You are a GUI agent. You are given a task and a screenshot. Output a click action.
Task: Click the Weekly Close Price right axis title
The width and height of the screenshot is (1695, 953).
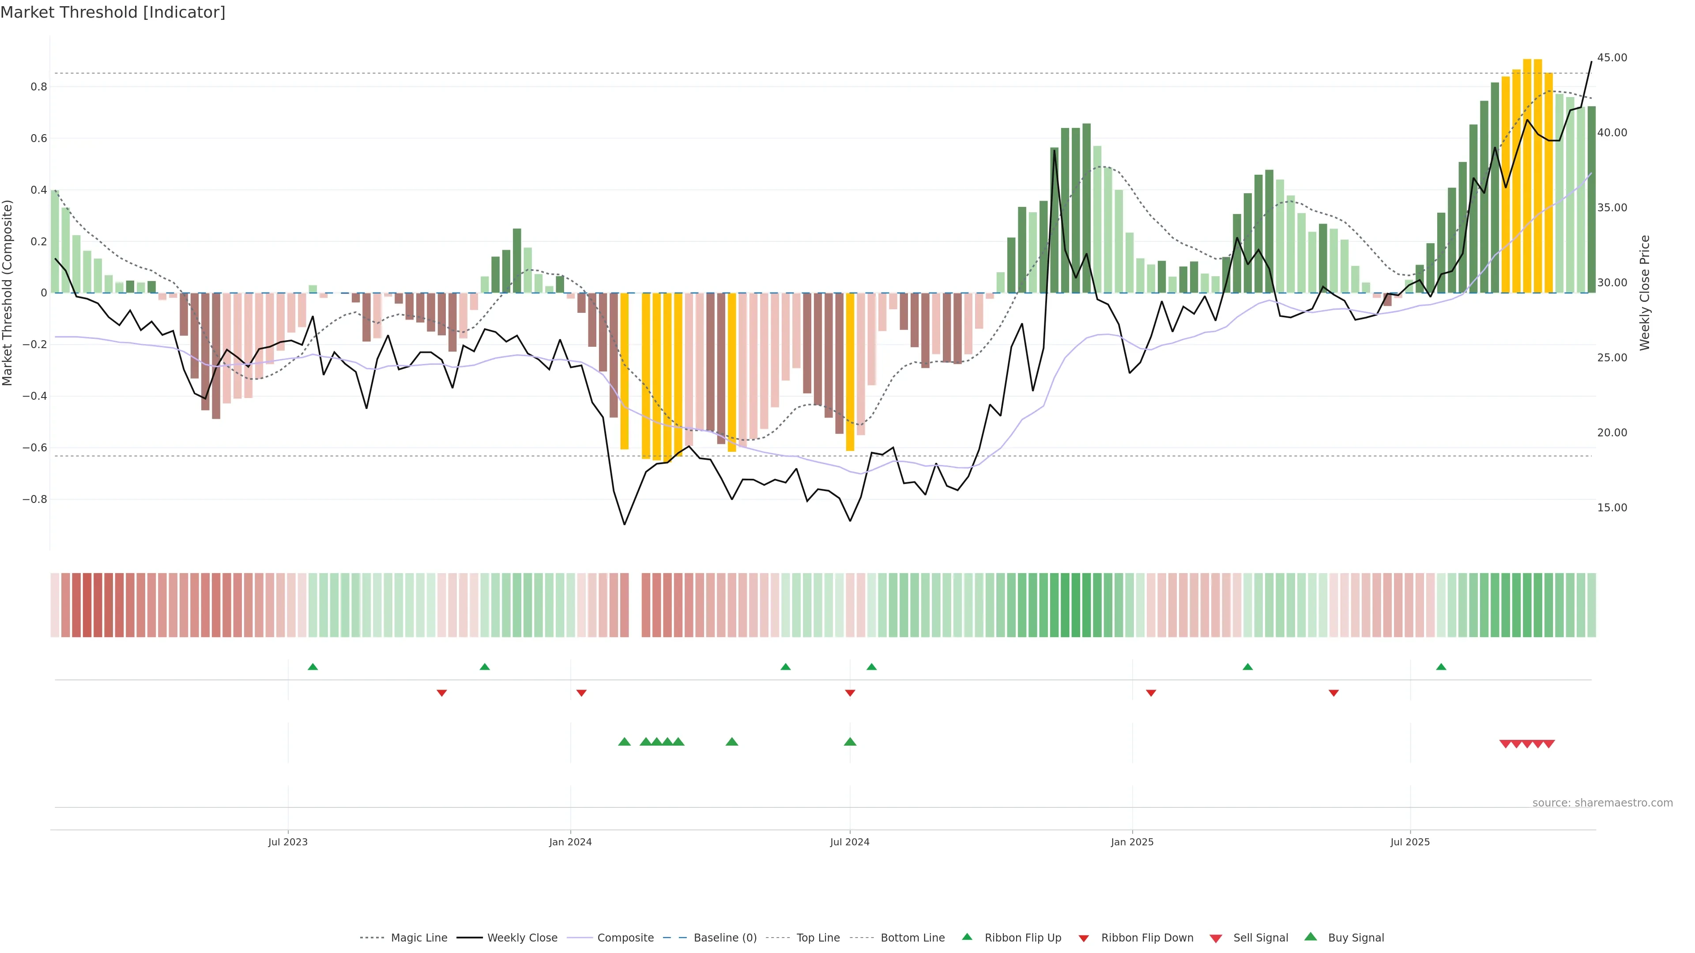(1644, 293)
